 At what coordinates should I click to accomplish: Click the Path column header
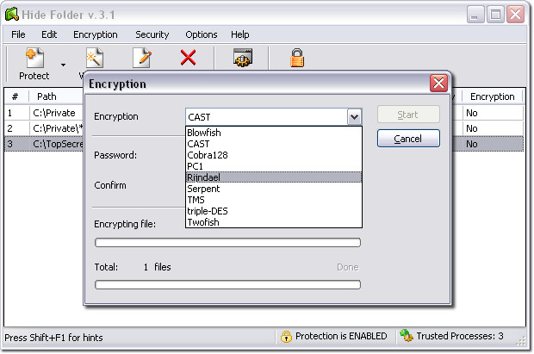tap(47, 96)
